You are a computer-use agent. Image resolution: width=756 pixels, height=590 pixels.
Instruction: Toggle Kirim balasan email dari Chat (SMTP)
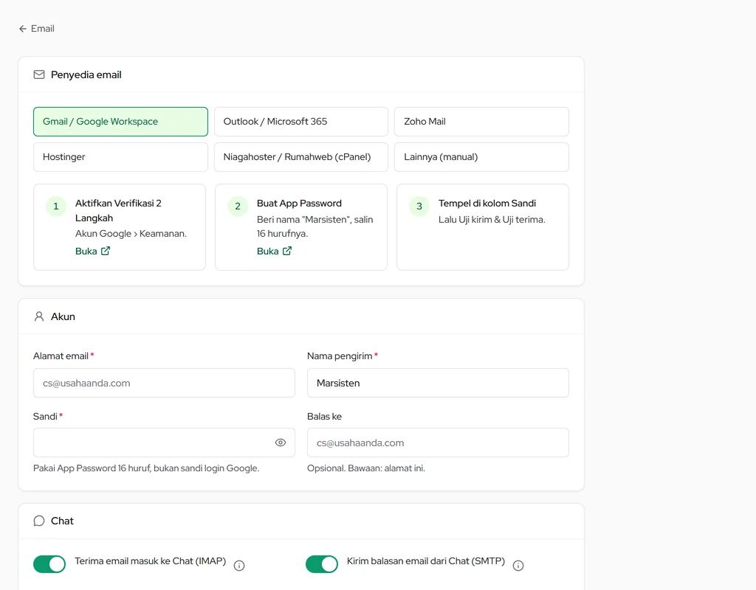[322, 564]
